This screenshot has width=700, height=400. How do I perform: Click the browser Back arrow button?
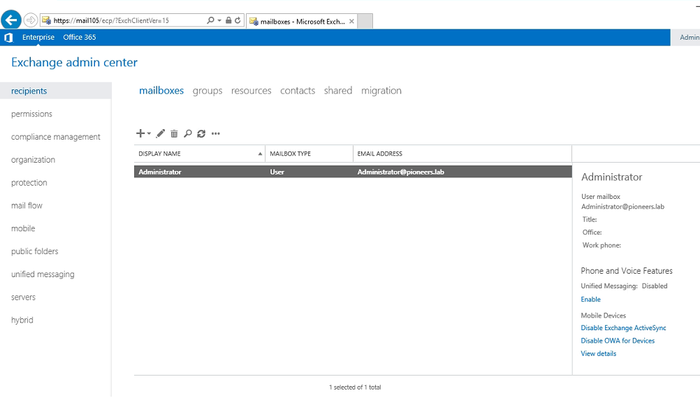(x=11, y=20)
